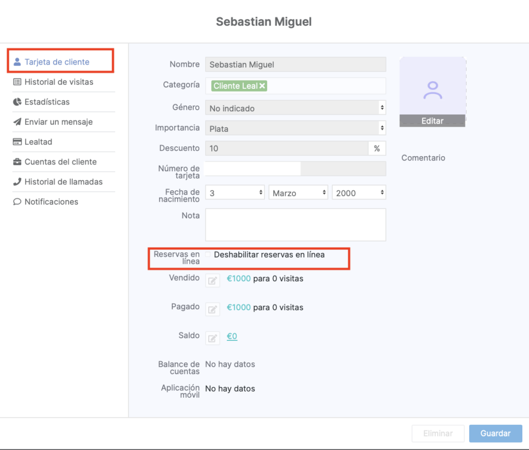Toggle Deshabilitar reservas en línea checkbox

pyautogui.click(x=208, y=254)
